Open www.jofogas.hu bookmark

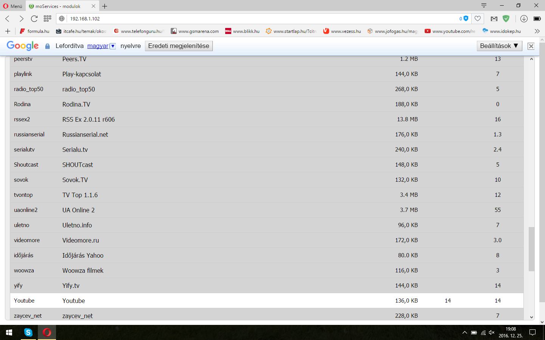tap(392, 31)
